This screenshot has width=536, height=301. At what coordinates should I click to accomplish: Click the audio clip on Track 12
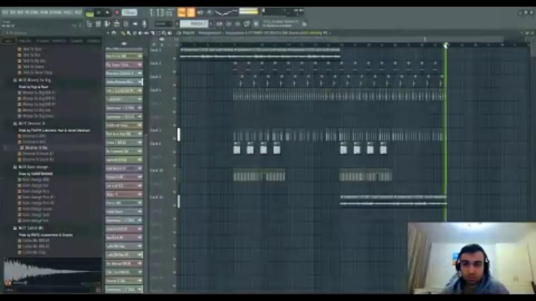click(393, 201)
